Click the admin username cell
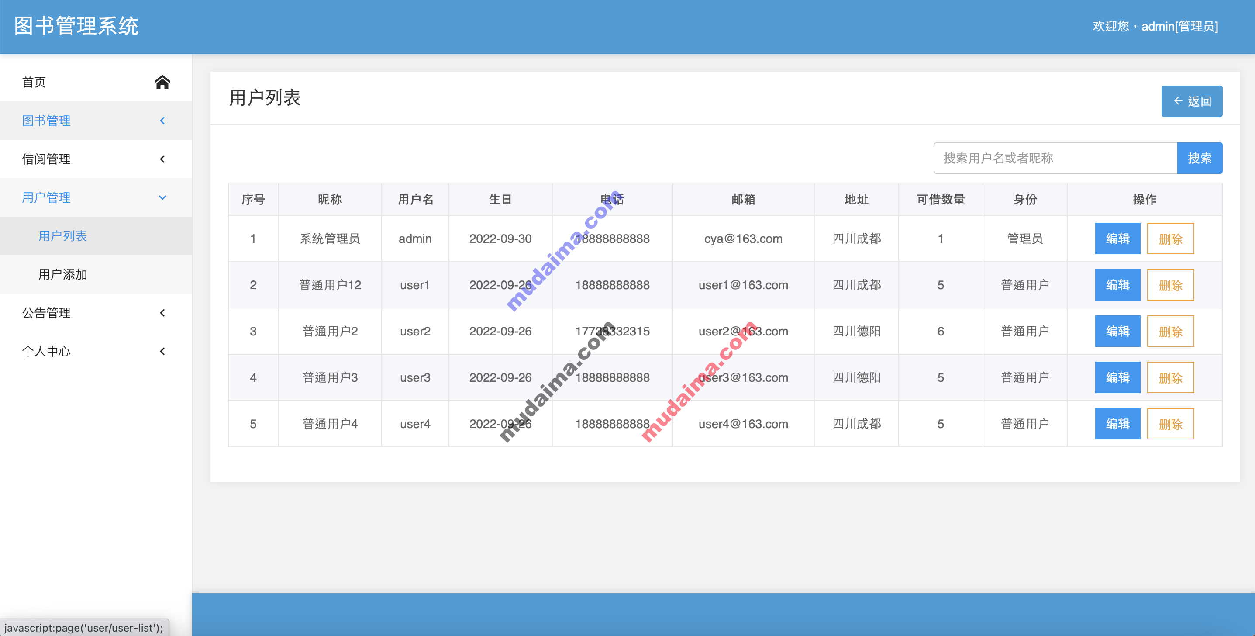 click(x=415, y=239)
